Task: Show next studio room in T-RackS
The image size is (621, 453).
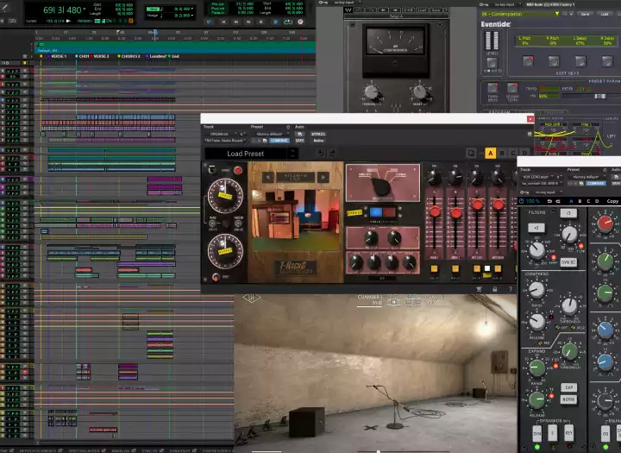Action: [x=323, y=177]
